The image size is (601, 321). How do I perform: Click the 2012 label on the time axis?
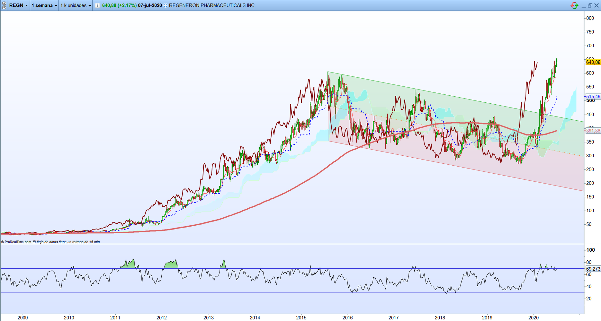162,318
